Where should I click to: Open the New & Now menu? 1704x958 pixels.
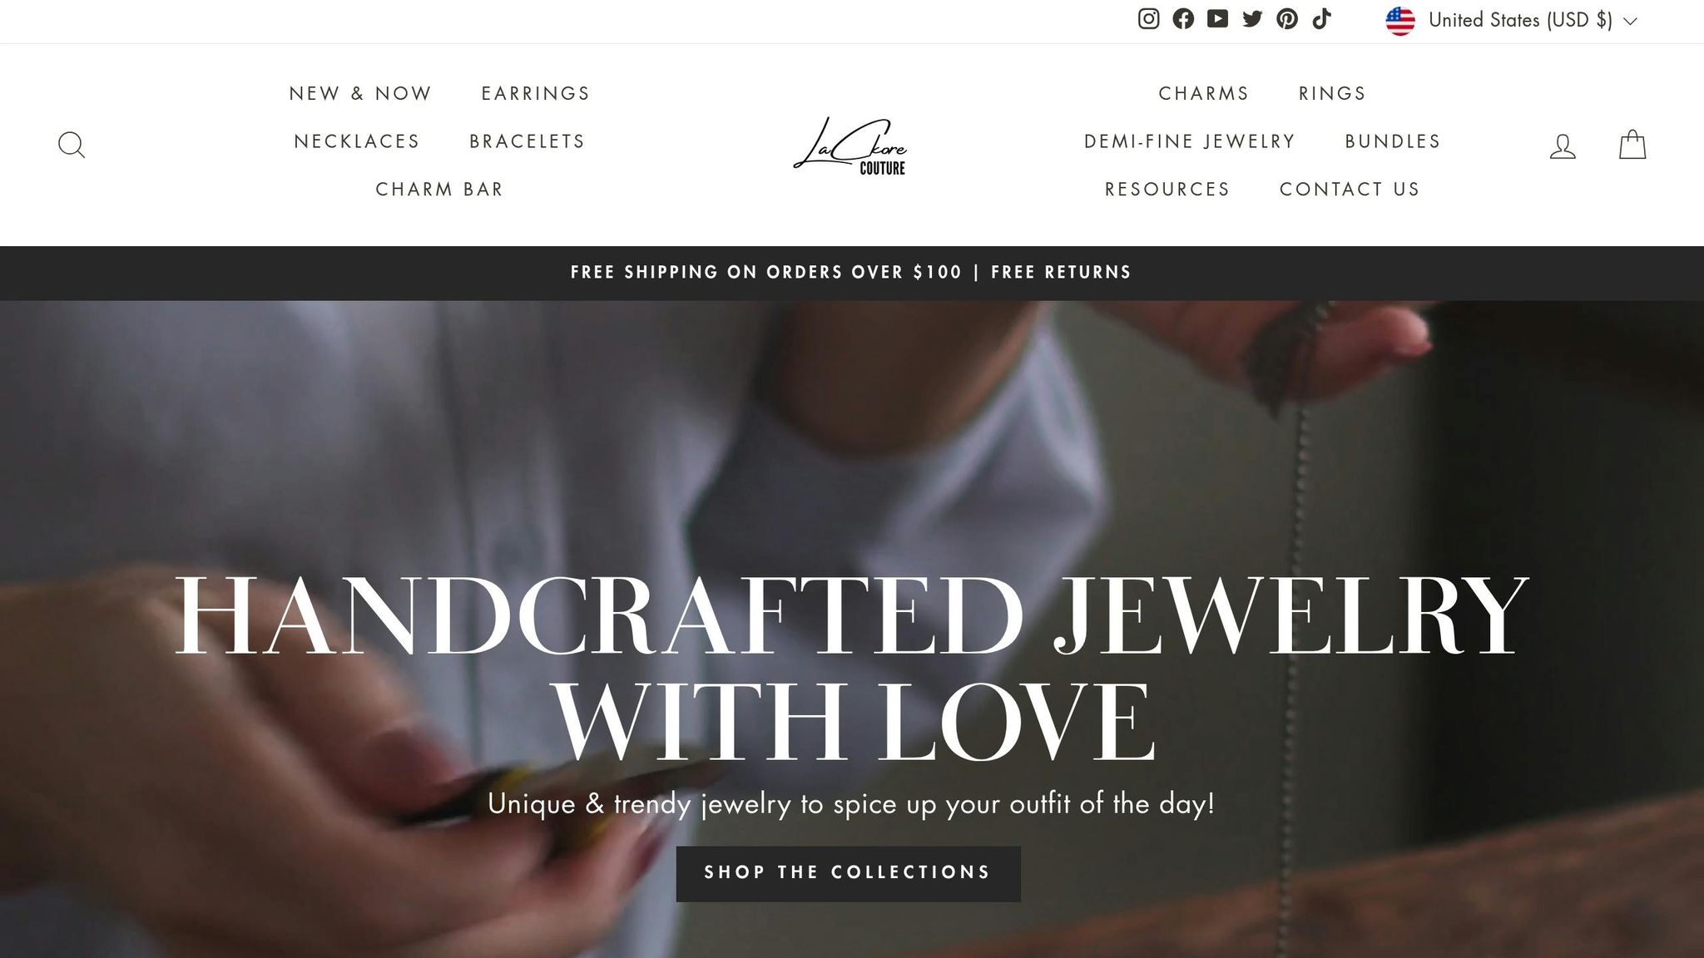(x=360, y=93)
